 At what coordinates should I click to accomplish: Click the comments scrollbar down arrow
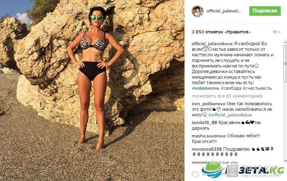[x=285, y=161]
